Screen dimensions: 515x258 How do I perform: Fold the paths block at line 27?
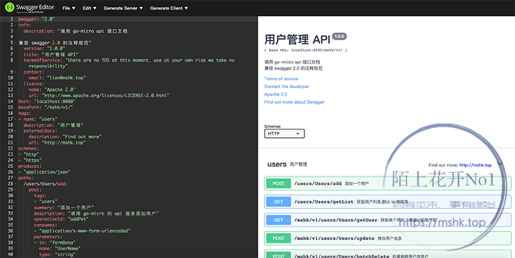15,178
